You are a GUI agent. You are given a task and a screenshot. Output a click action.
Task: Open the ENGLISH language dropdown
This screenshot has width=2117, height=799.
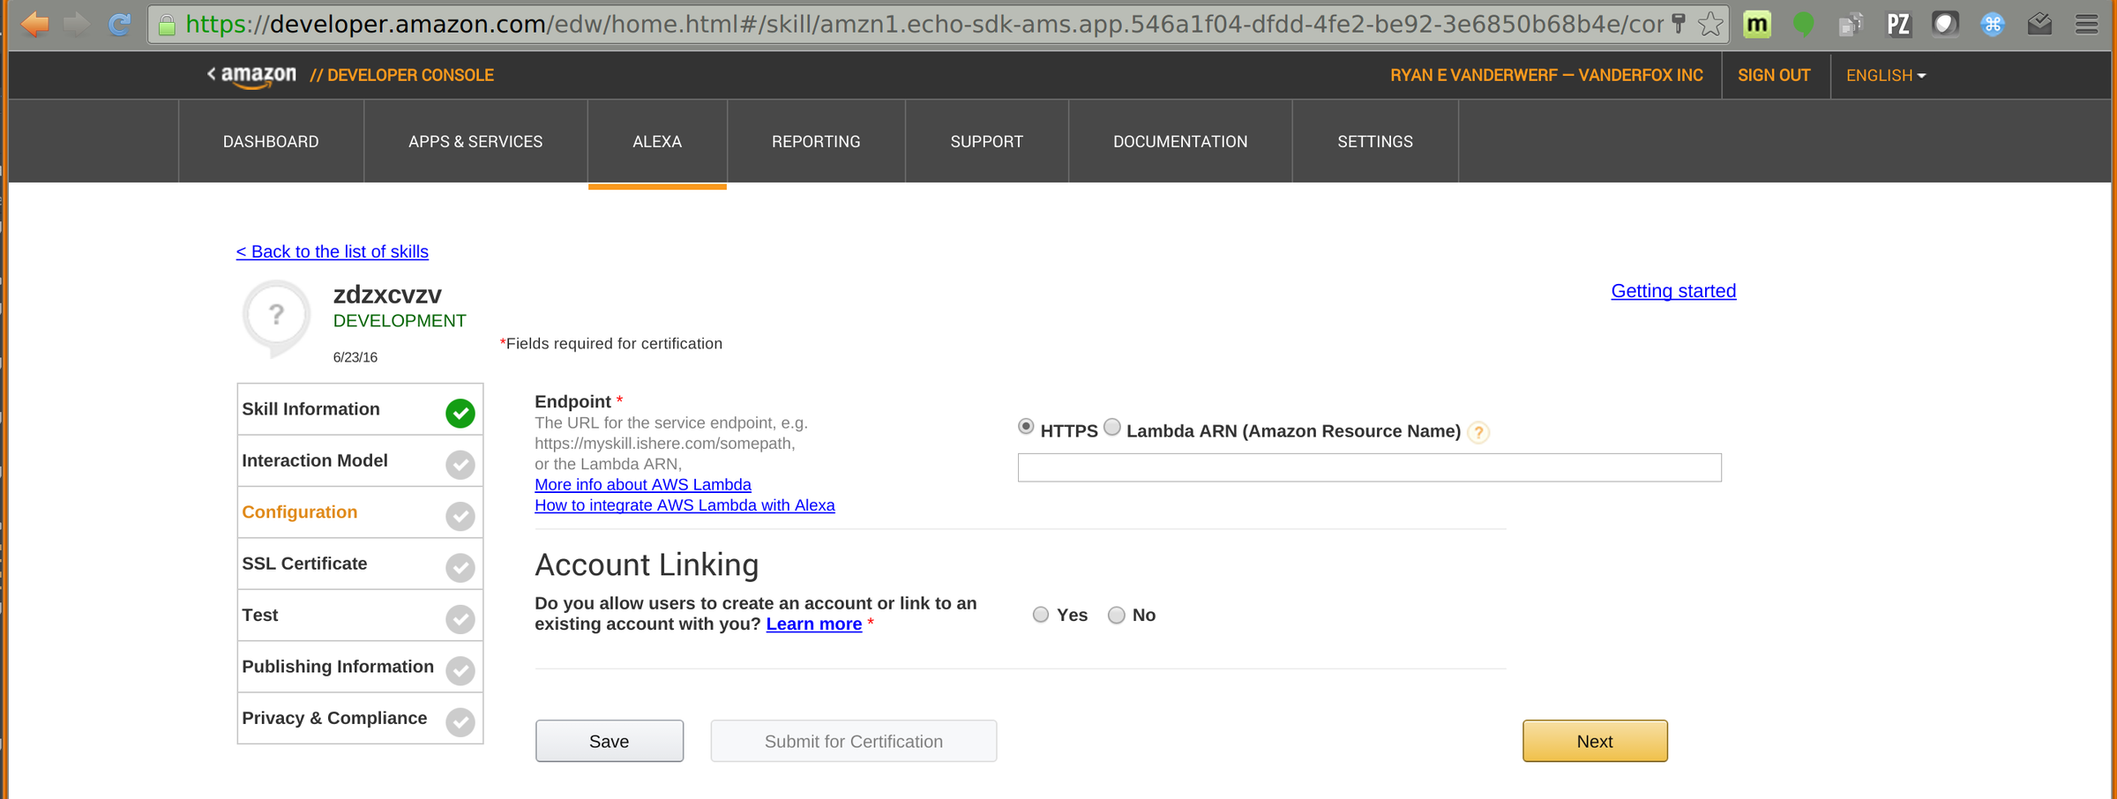pyautogui.click(x=1886, y=76)
